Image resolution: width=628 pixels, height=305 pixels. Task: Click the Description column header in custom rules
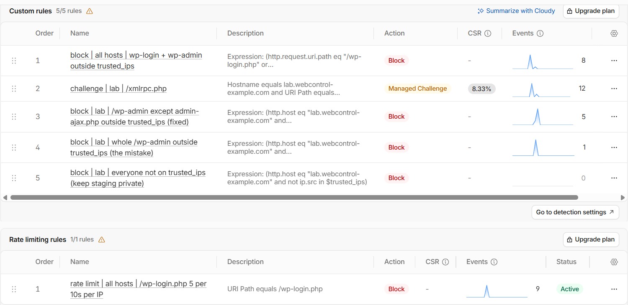pyautogui.click(x=245, y=33)
